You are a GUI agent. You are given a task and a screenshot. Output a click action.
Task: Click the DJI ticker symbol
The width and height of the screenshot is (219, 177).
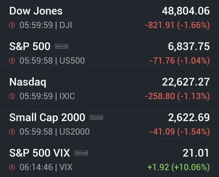point(66,25)
